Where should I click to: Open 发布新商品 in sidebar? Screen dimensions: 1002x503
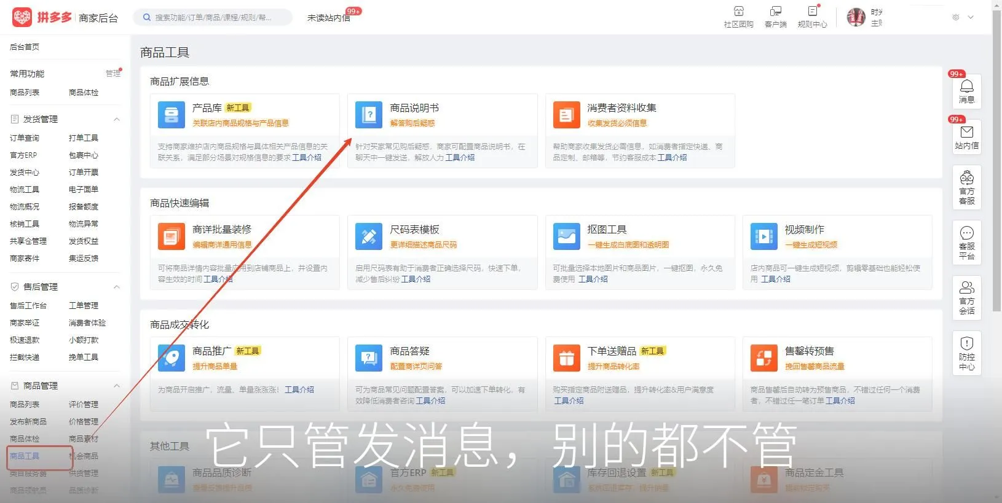[28, 422]
